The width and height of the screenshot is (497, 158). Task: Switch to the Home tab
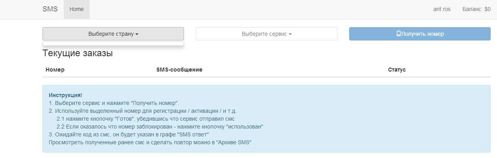click(77, 9)
